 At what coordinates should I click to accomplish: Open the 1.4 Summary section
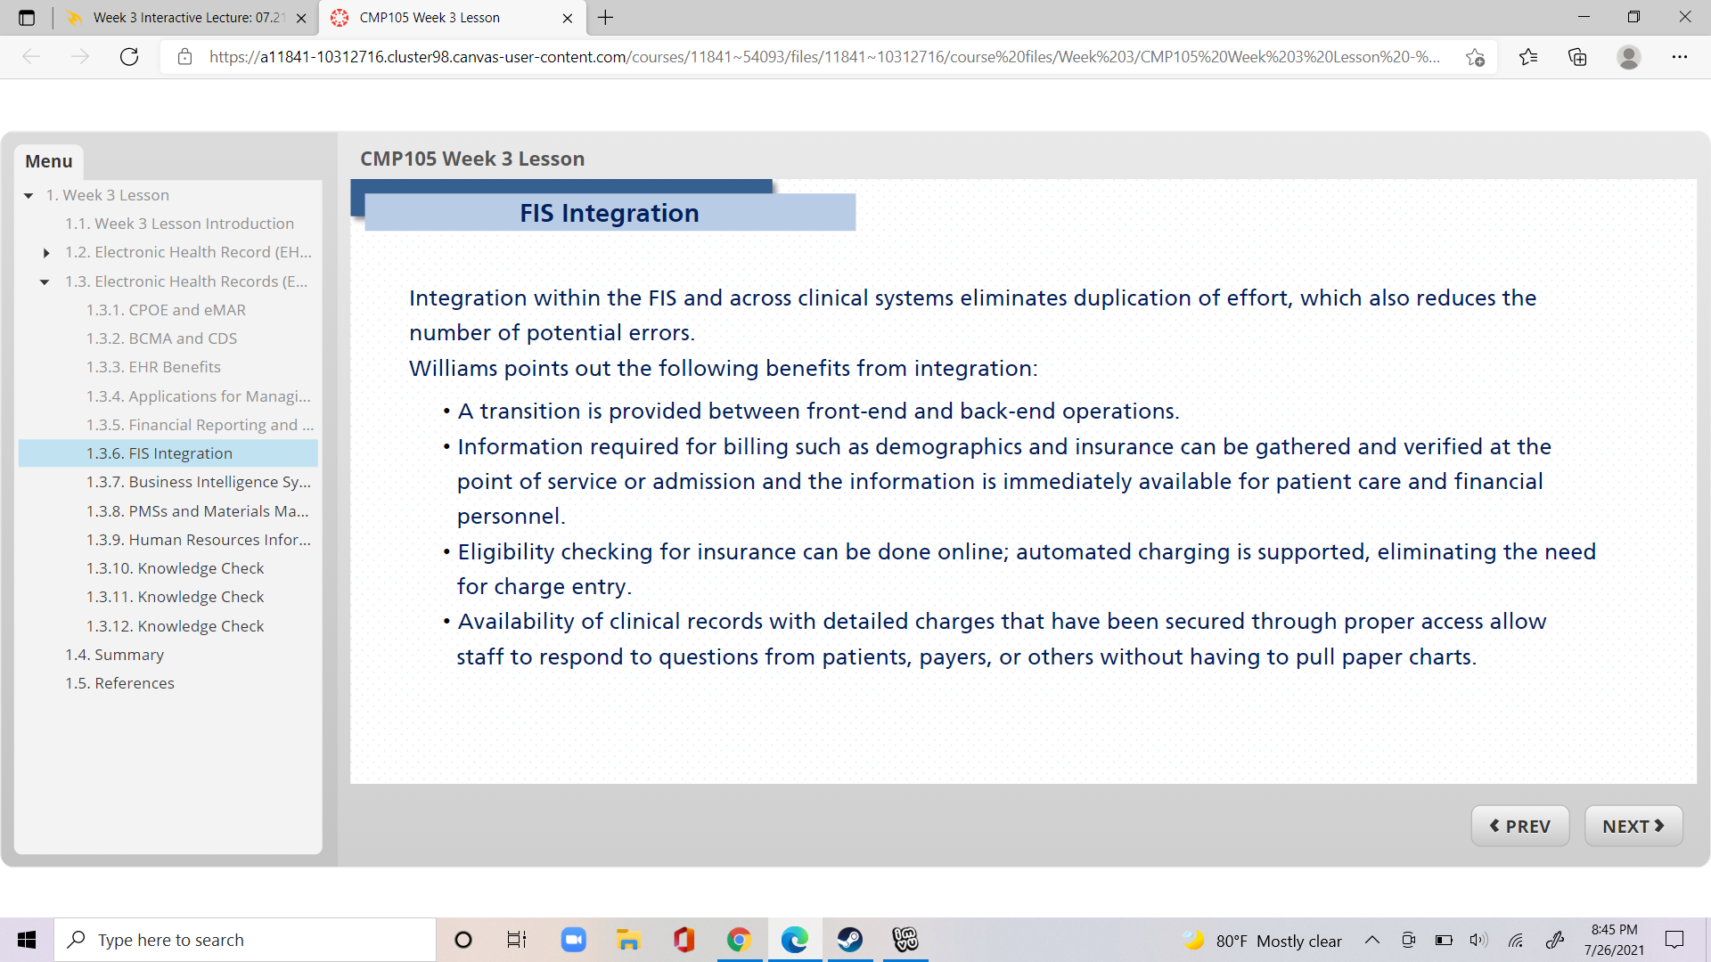(x=114, y=655)
